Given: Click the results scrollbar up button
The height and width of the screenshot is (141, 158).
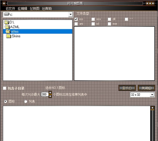Looking at the screenshot, I should coord(152,108).
